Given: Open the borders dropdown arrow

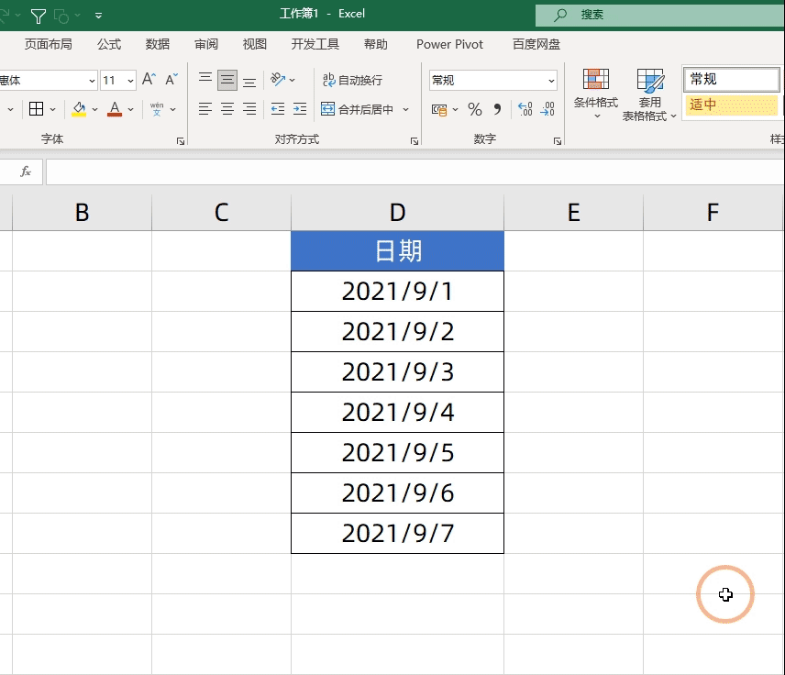Looking at the screenshot, I should coord(52,109).
